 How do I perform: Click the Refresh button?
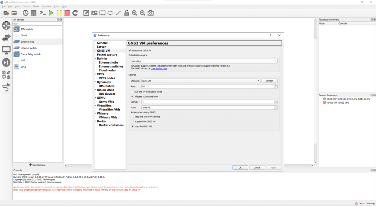[270, 81]
